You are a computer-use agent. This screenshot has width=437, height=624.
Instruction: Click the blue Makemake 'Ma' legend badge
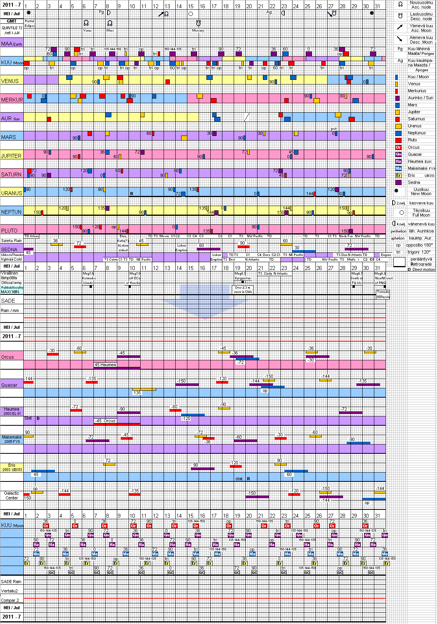click(x=398, y=168)
